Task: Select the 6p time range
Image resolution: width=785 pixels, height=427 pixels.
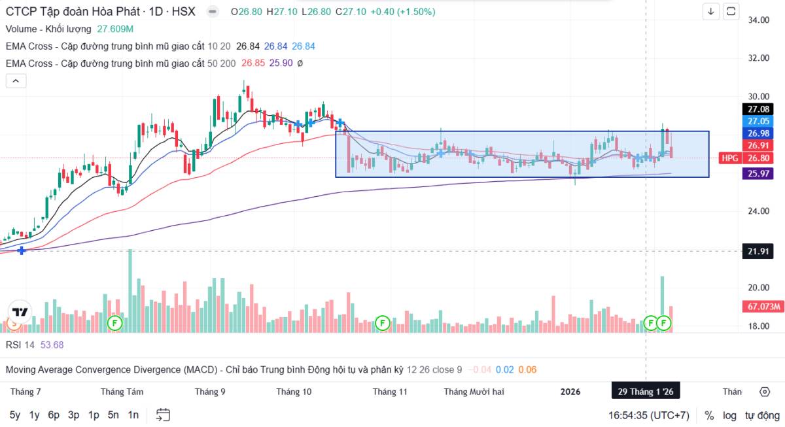Action: [54, 415]
